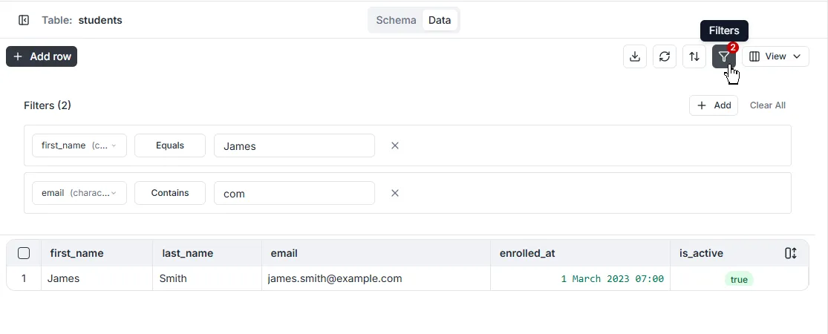Check the select-all rows checkbox

[x=24, y=253]
